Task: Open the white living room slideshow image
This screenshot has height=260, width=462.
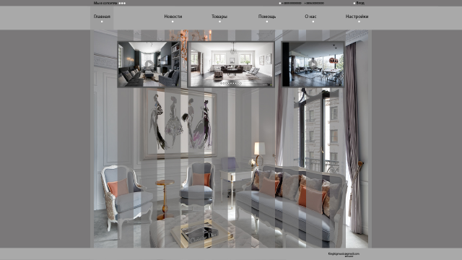Action: pos(231,64)
